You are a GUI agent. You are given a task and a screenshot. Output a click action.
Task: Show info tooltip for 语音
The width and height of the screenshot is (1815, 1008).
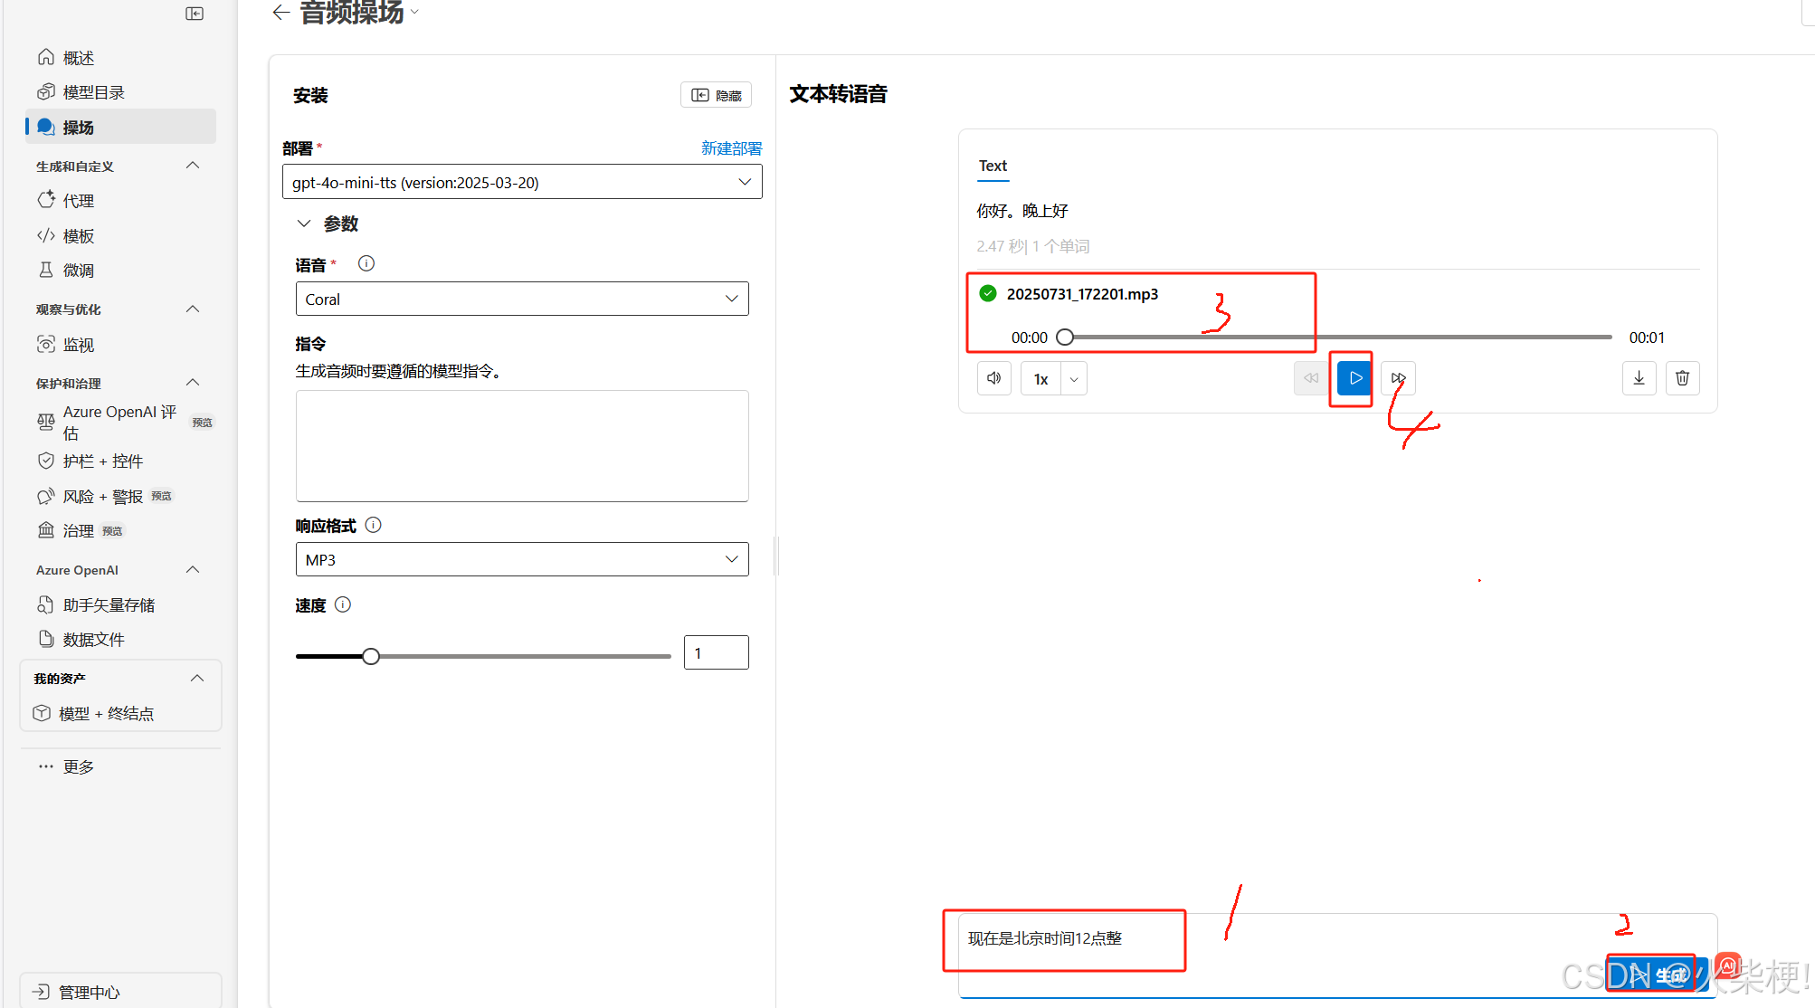pos(366,263)
